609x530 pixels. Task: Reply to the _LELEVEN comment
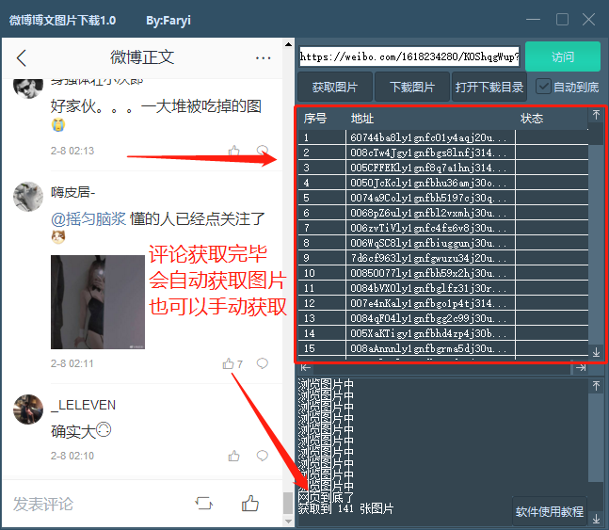coord(263,456)
